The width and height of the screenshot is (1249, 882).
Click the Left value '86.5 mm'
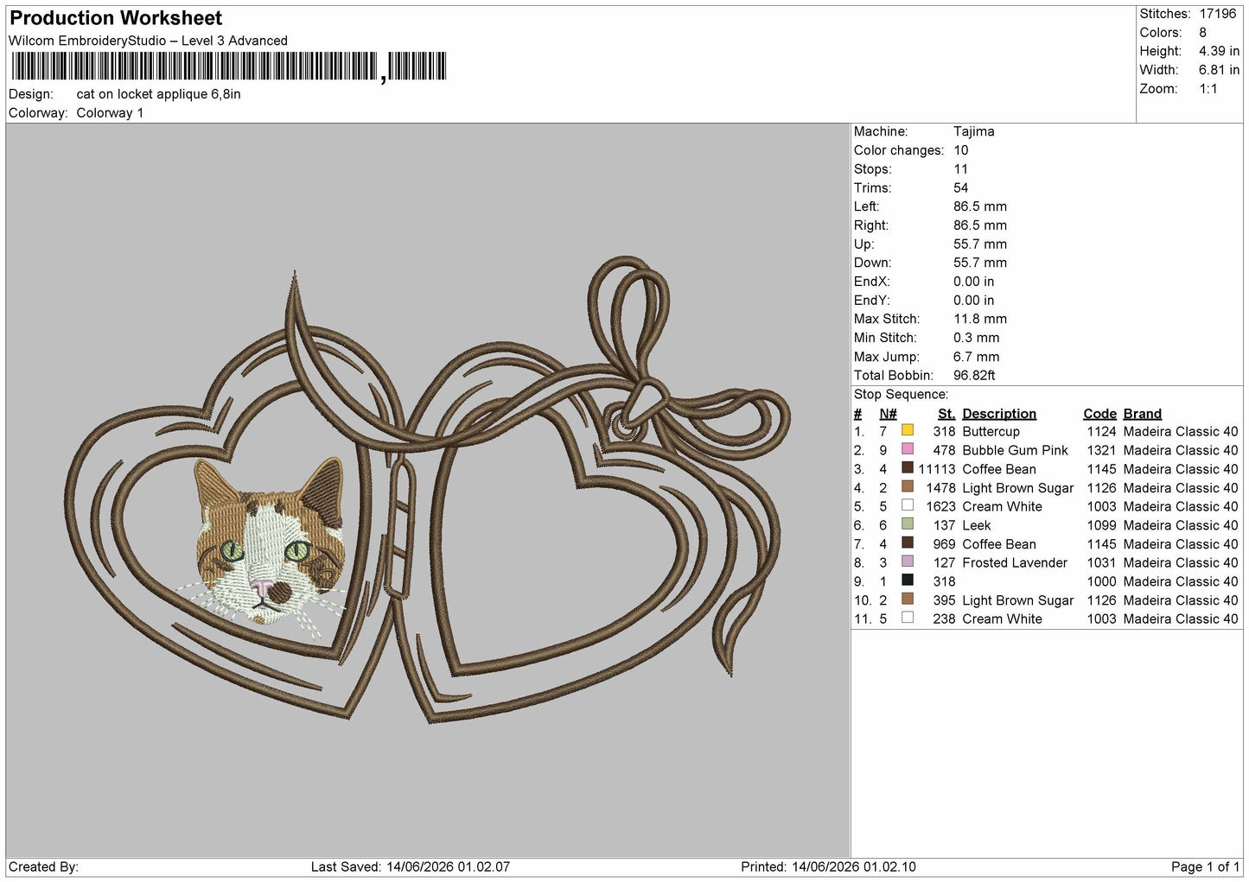(x=980, y=206)
